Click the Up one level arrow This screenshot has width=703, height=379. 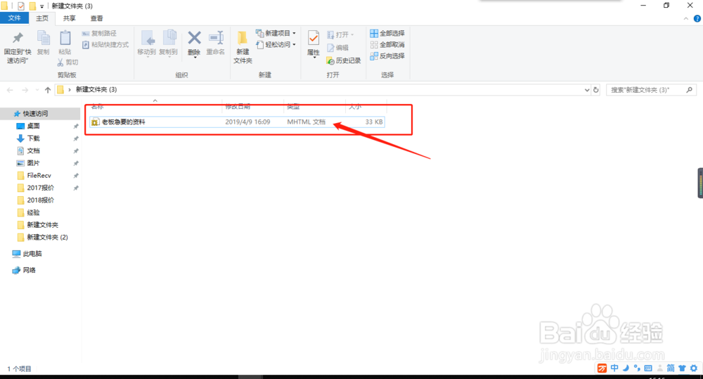pos(48,90)
